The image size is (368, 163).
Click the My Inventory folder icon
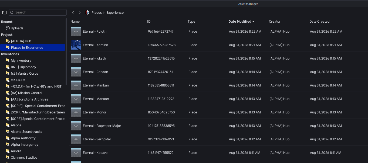(x=8, y=60)
